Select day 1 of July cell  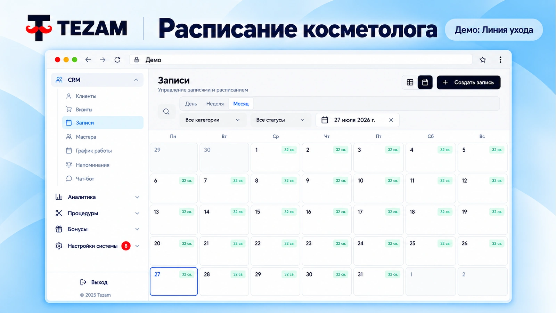[275, 157]
